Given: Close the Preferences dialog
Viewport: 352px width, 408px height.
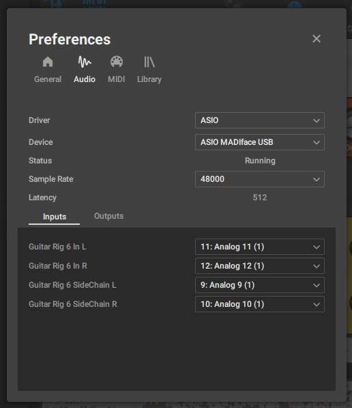Looking at the screenshot, I should click(317, 39).
